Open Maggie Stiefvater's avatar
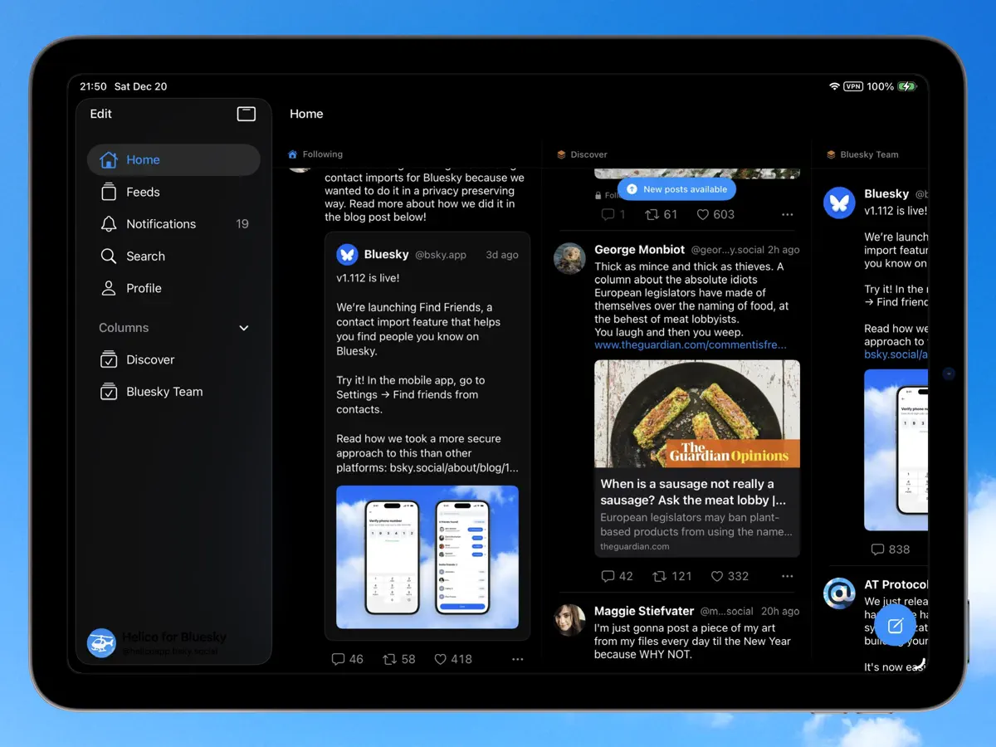Screen dimensions: 996x747 (569, 619)
